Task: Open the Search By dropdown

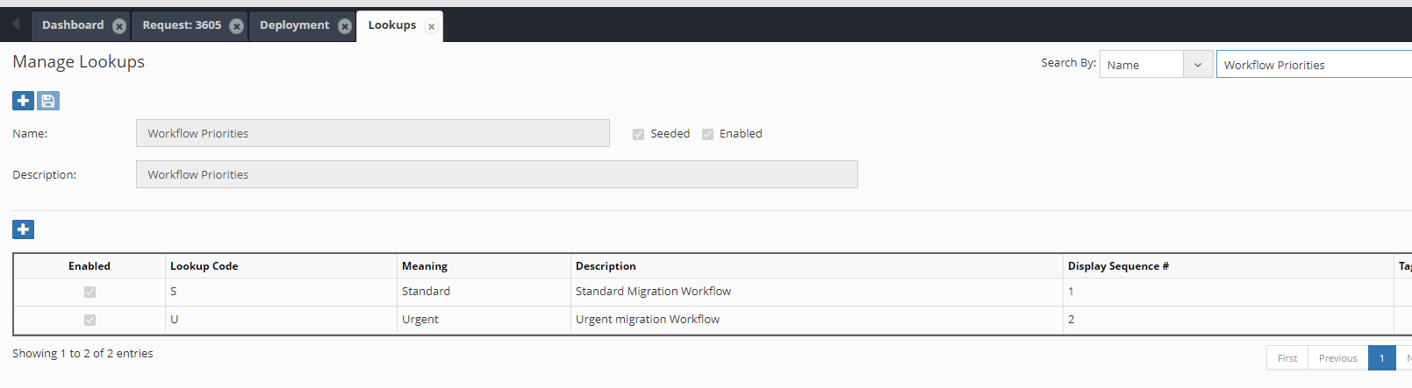Action: point(1156,65)
